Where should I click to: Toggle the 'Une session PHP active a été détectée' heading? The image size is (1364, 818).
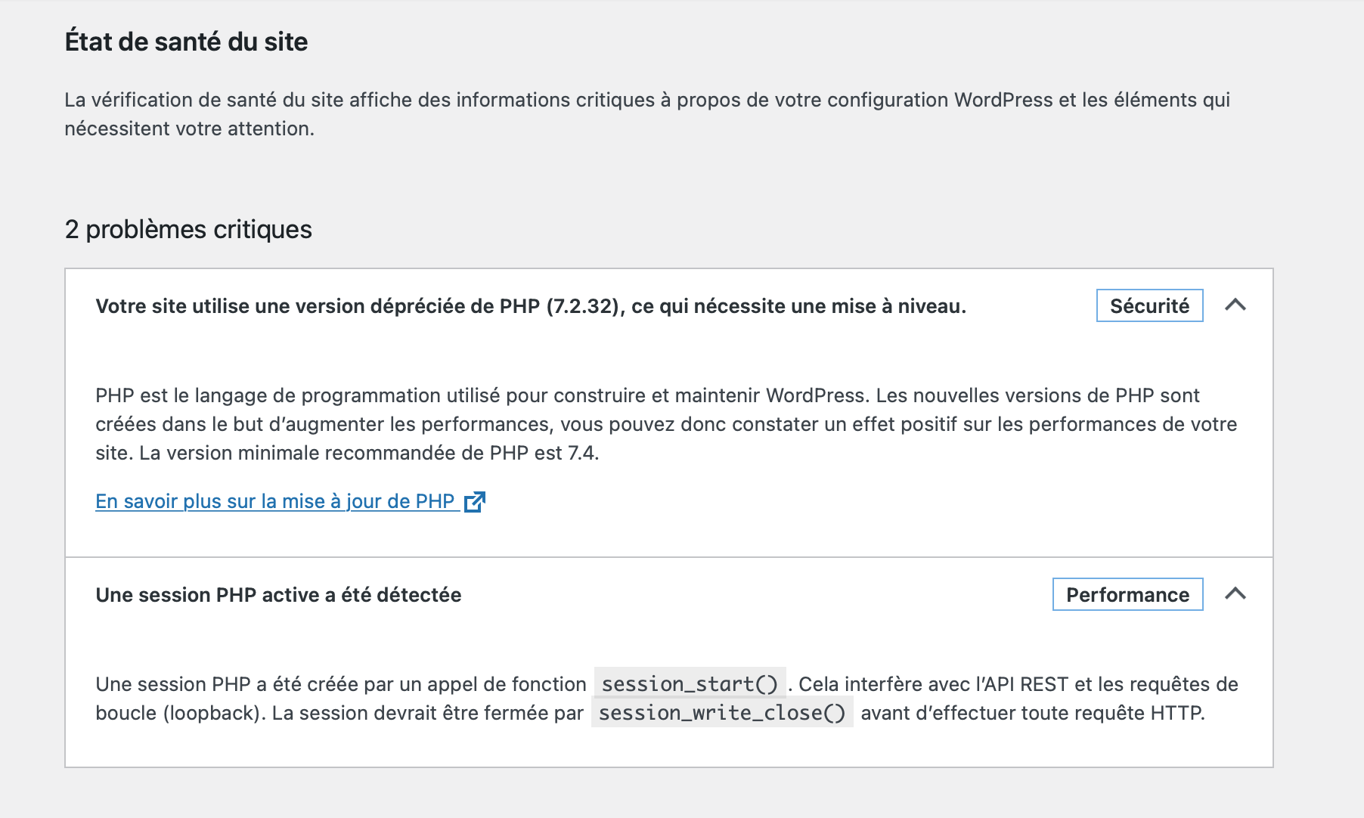(x=278, y=595)
